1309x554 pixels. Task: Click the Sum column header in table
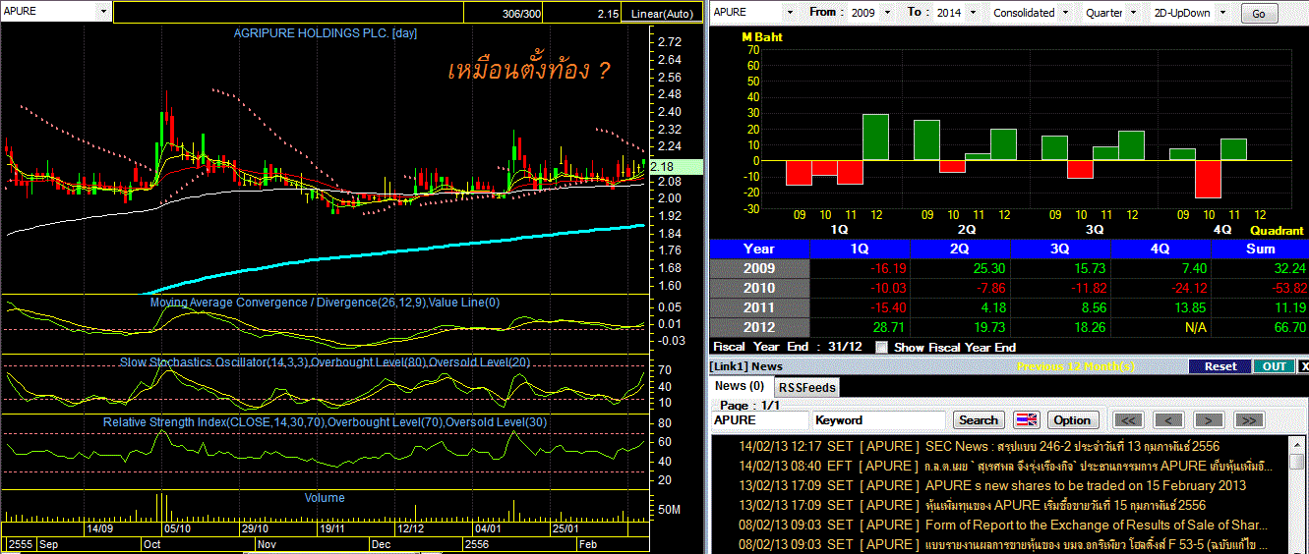click(1260, 249)
